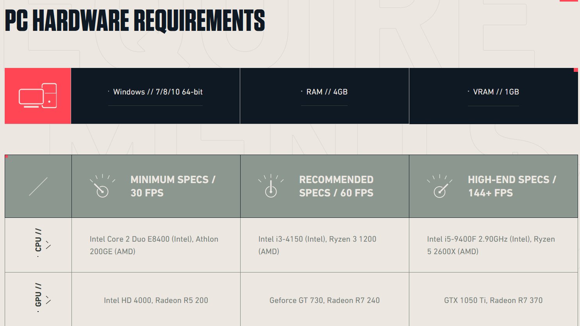Click 'MINIMUM SPECS / 30 FPS' header
The width and height of the screenshot is (580, 326).
click(173, 186)
